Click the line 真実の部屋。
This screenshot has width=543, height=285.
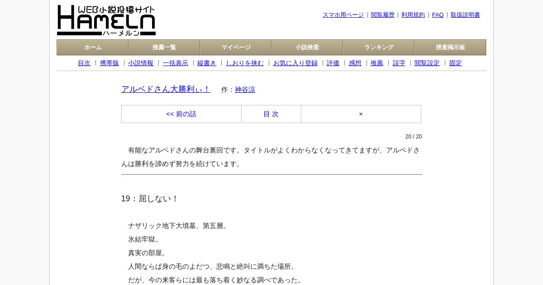(x=148, y=253)
